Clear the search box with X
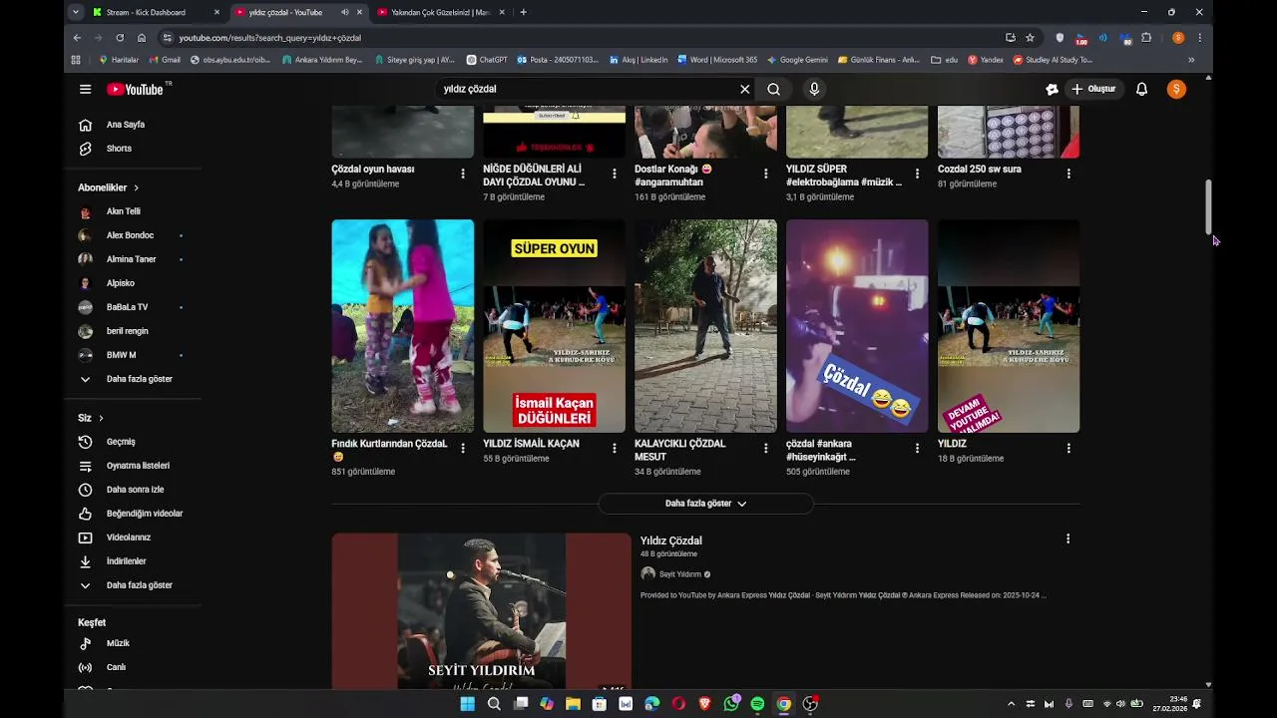Viewport: 1277px width, 718px height. click(x=744, y=89)
